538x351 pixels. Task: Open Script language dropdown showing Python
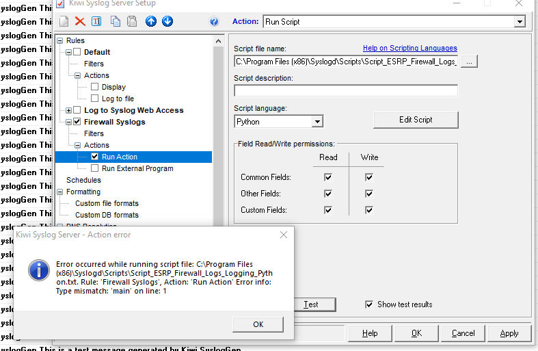317,121
